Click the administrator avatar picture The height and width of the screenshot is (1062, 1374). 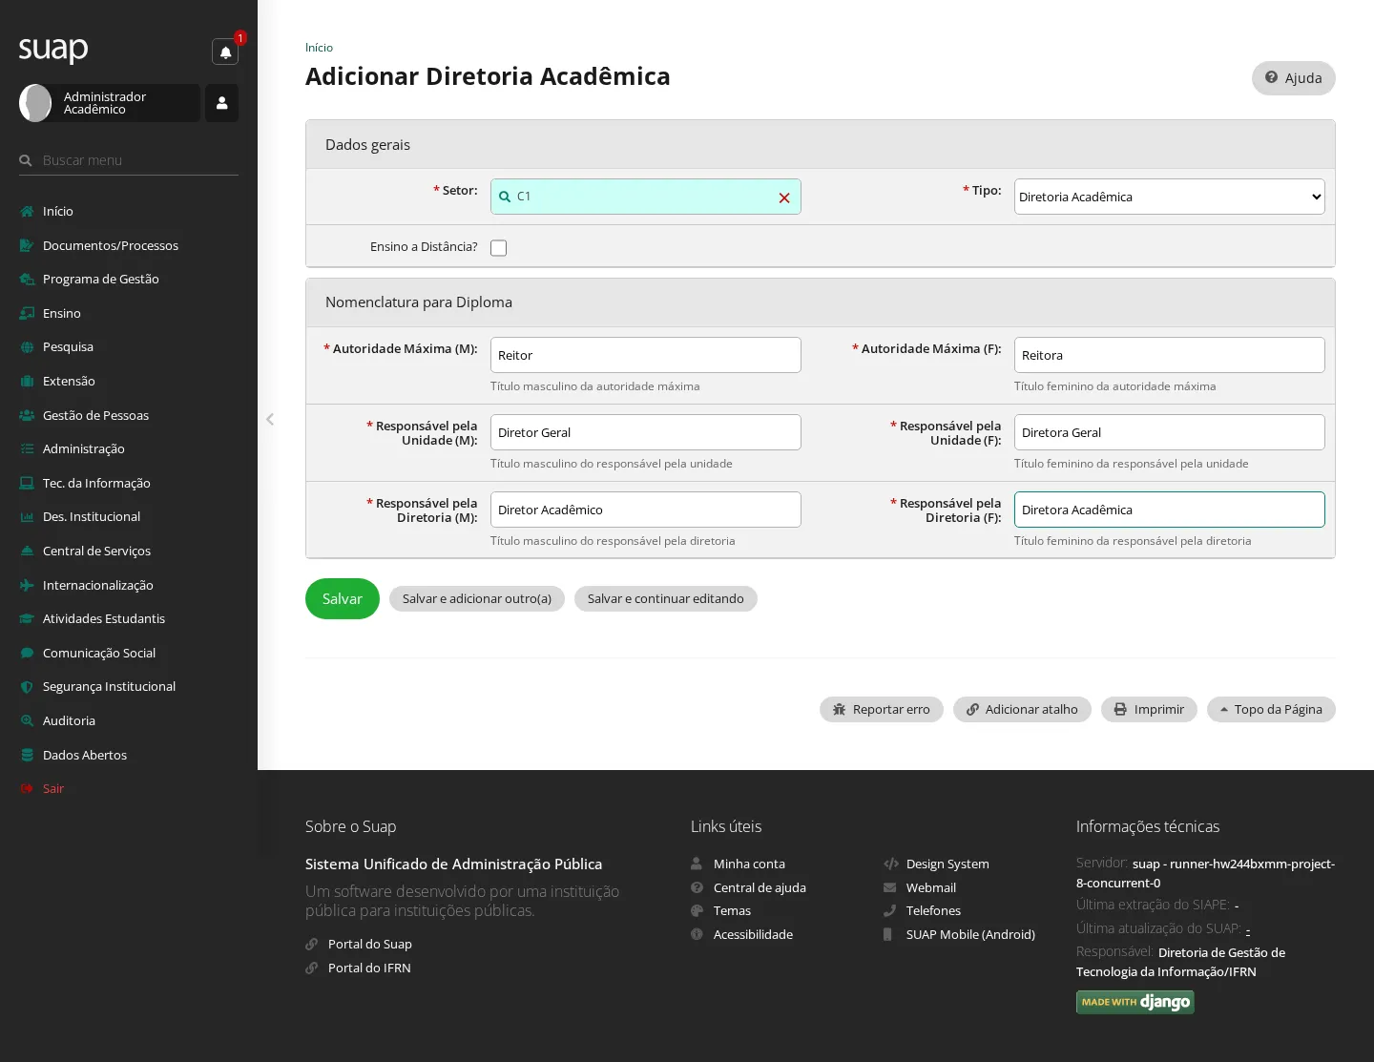pos(35,103)
